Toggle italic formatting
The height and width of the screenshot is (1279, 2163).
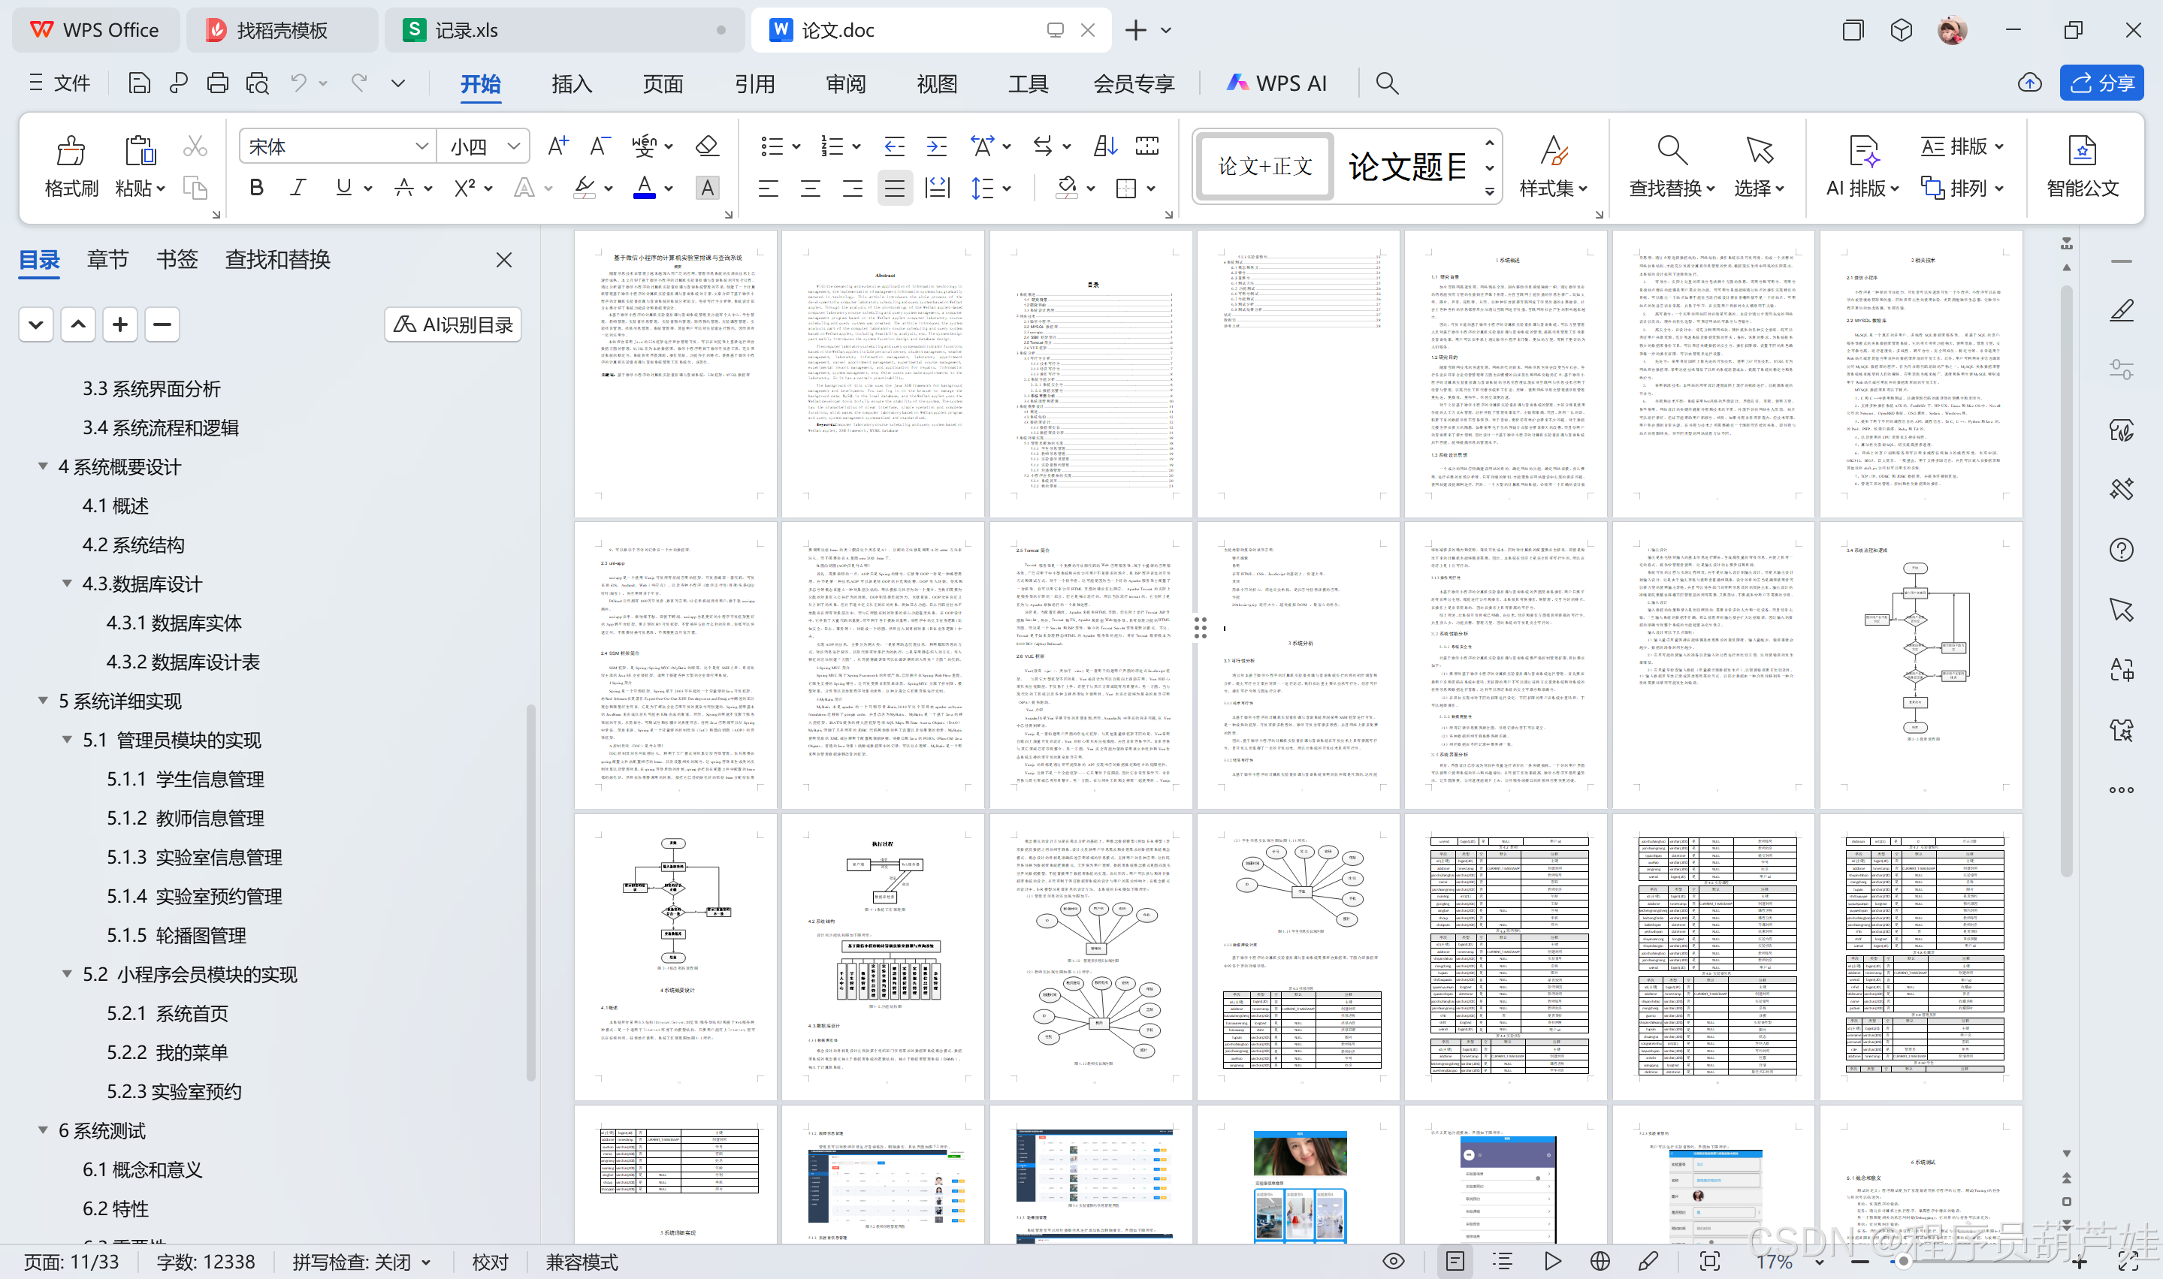click(298, 188)
